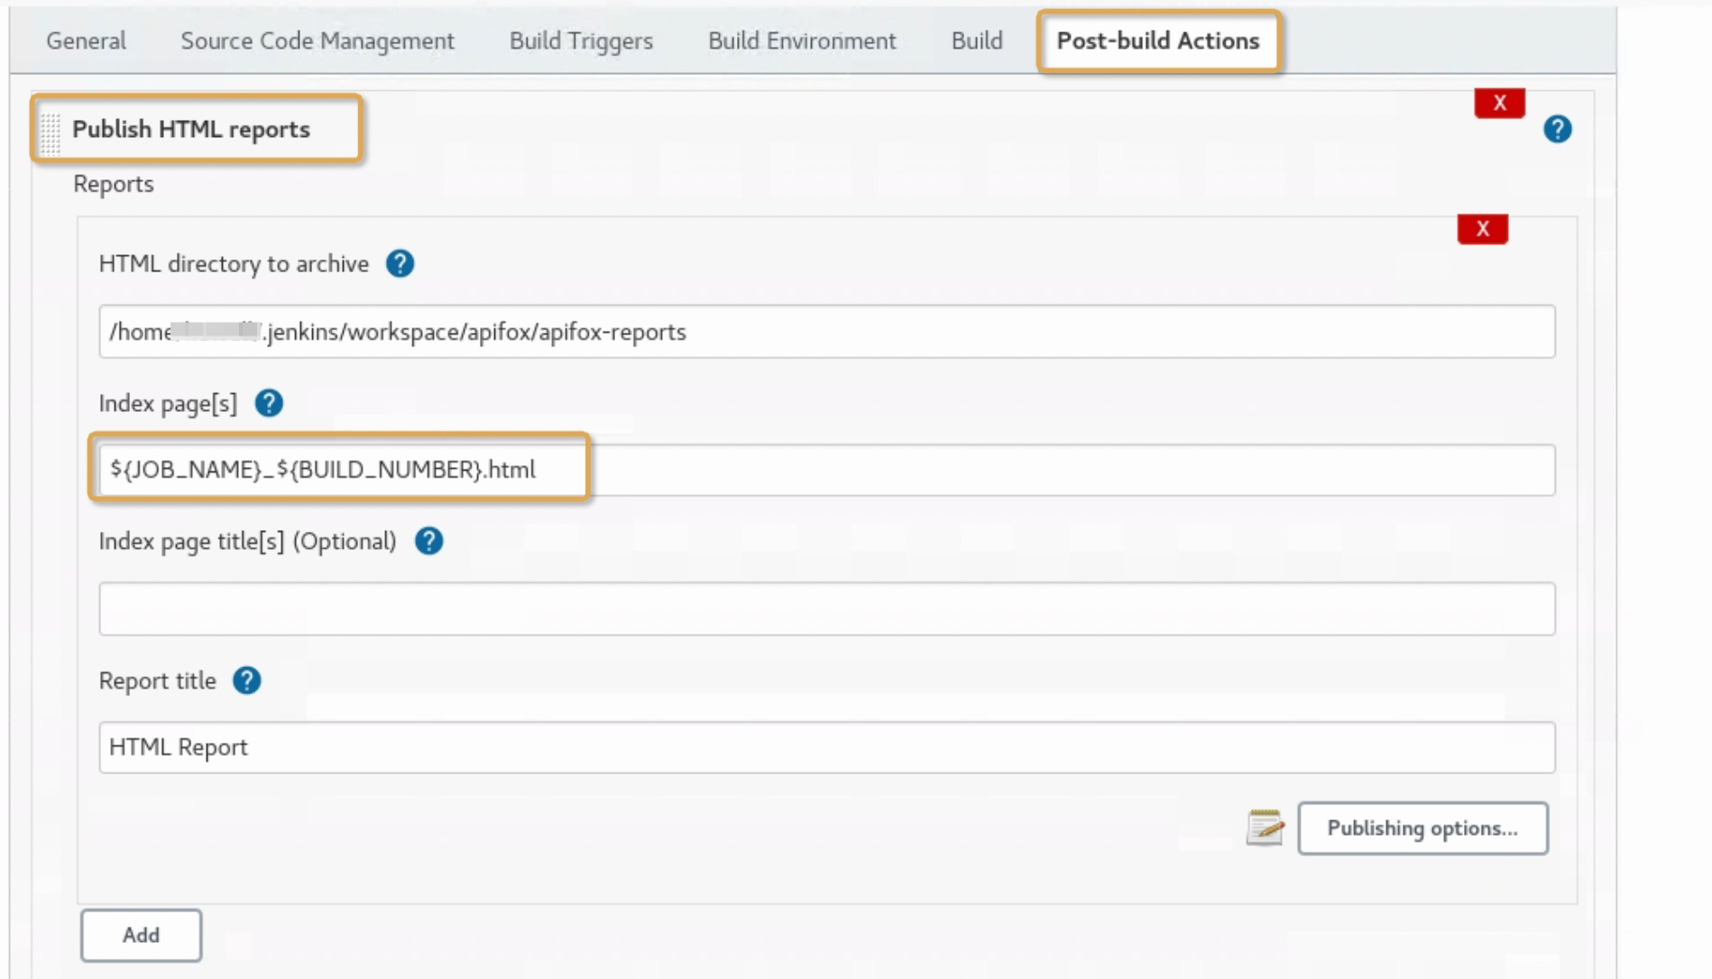Open help for Index page title[s]

click(428, 542)
